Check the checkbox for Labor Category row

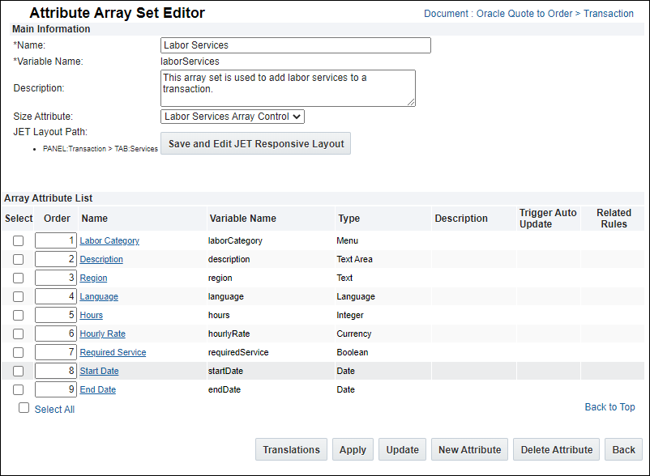[18, 240]
